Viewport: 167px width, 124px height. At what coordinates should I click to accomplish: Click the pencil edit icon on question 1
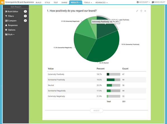[137, 11]
